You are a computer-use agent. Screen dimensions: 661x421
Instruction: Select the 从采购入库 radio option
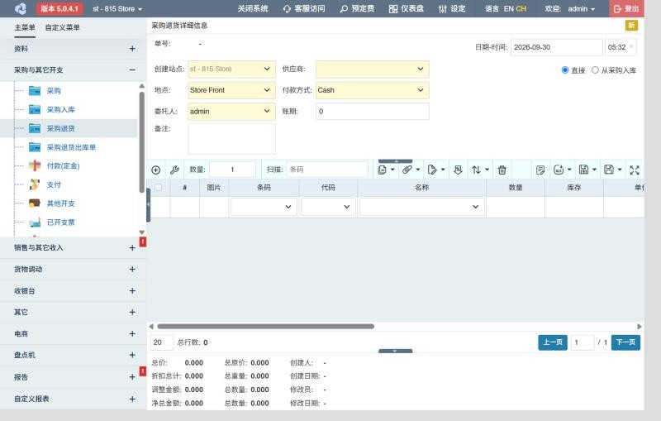point(595,70)
